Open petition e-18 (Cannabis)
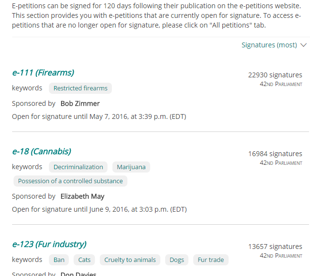 42,152
